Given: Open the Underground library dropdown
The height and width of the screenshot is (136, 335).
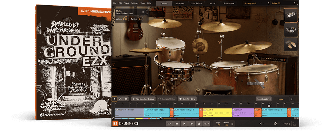Looking at the screenshot, I should [256, 3].
